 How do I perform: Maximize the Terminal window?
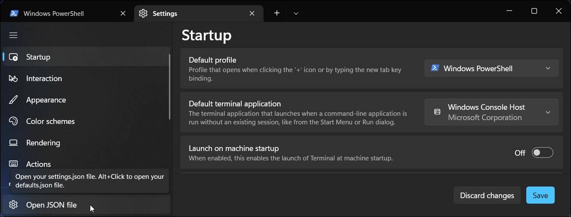coord(534,11)
